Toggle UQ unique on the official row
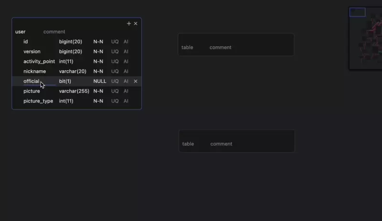 [x=115, y=81]
